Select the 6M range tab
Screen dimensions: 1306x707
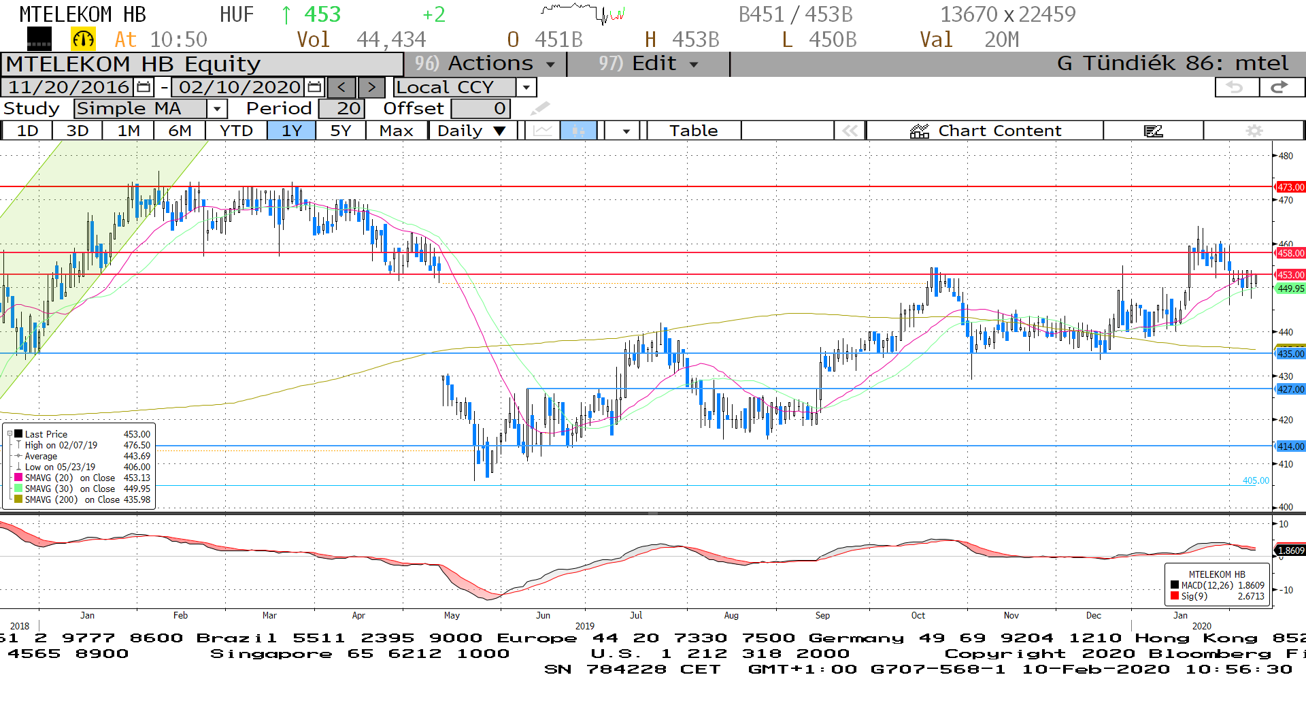tap(180, 131)
